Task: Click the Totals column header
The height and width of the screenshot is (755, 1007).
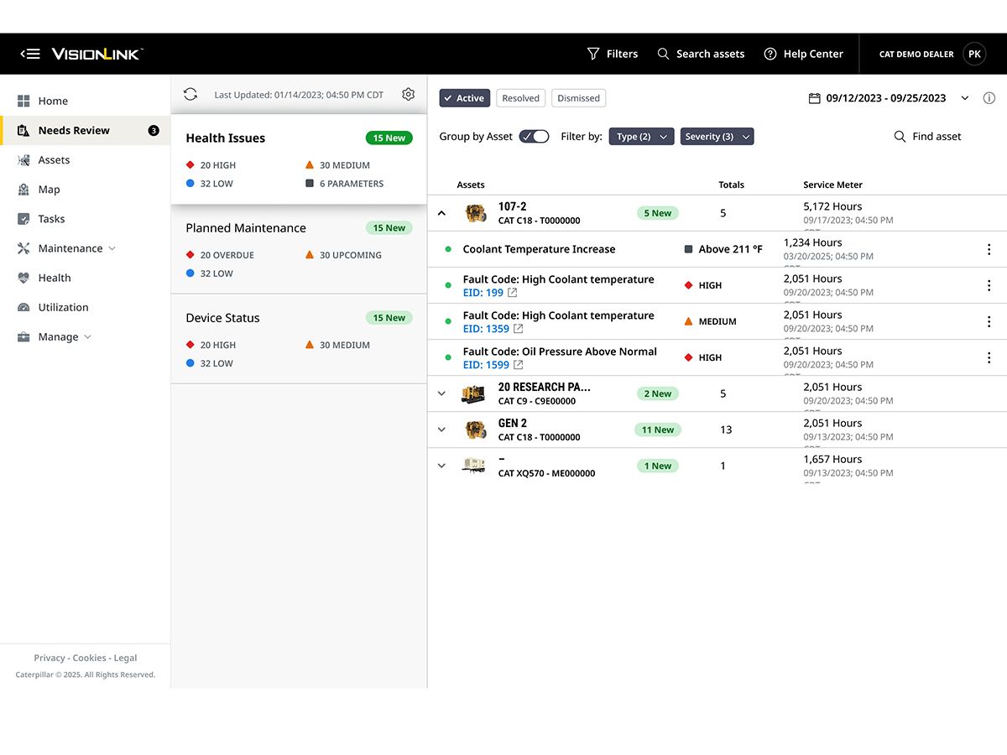Action: click(x=731, y=185)
